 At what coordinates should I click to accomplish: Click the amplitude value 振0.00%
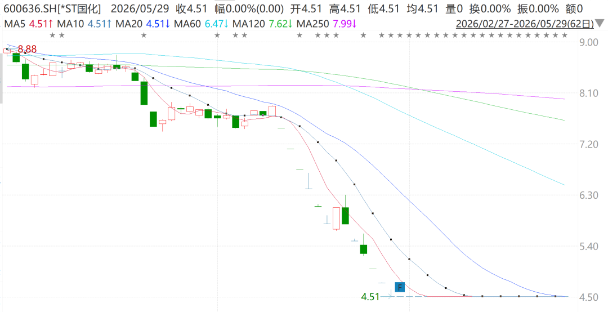point(538,8)
